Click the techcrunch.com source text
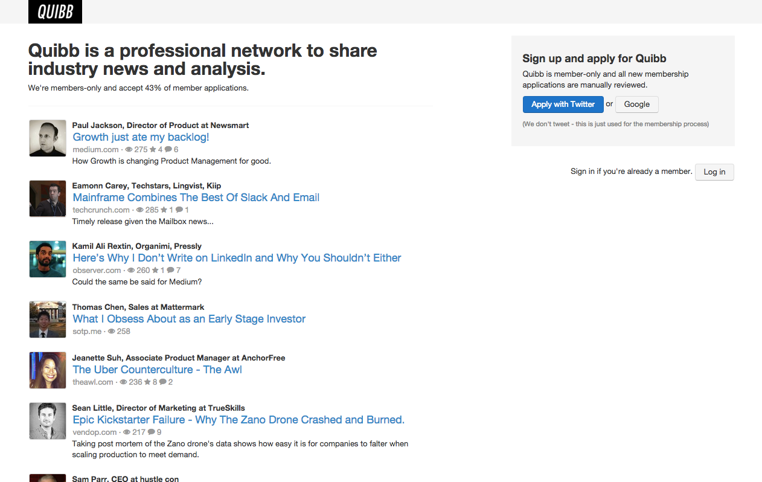Image resolution: width=762 pixels, height=482 pixels. pyautogui.click(x=101, y=210)
